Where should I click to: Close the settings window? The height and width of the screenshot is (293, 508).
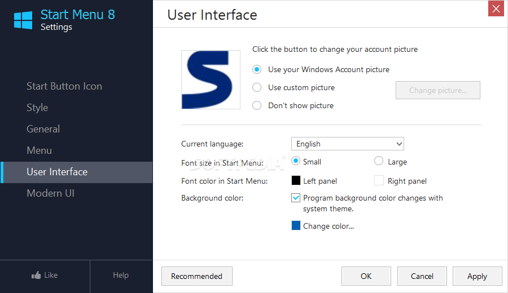(x=496, y=8)
